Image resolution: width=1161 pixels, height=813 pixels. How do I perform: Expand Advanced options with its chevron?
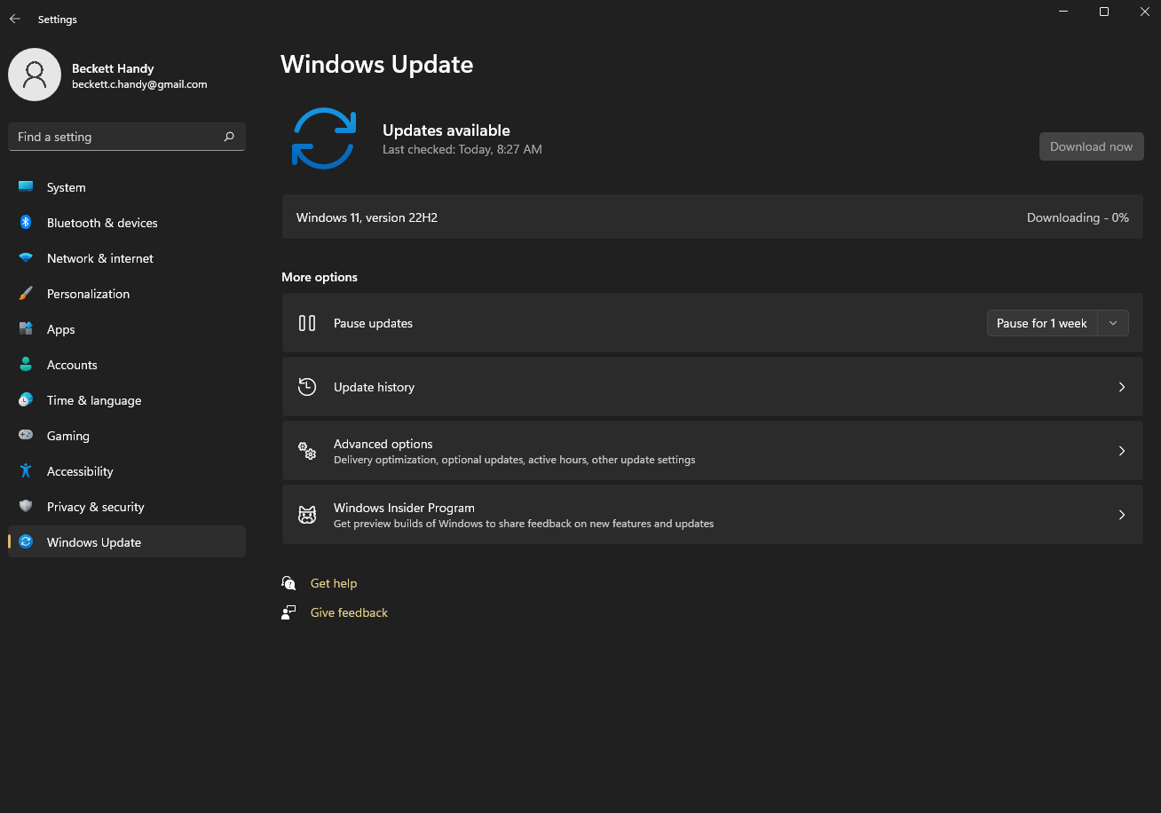[x=1122, y=451]
